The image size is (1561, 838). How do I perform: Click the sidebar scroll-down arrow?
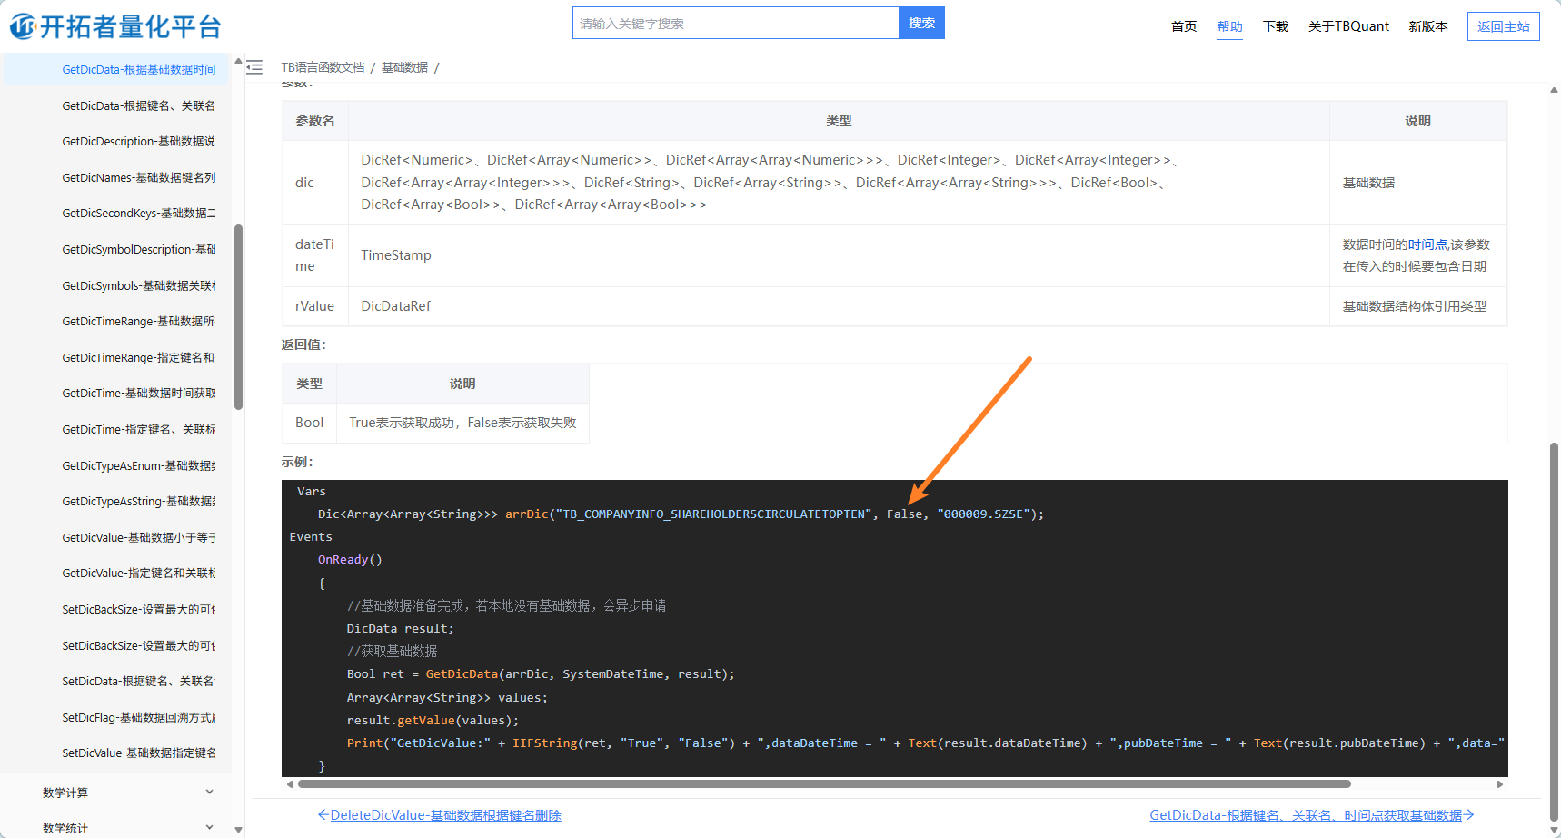tap(238, 829)
